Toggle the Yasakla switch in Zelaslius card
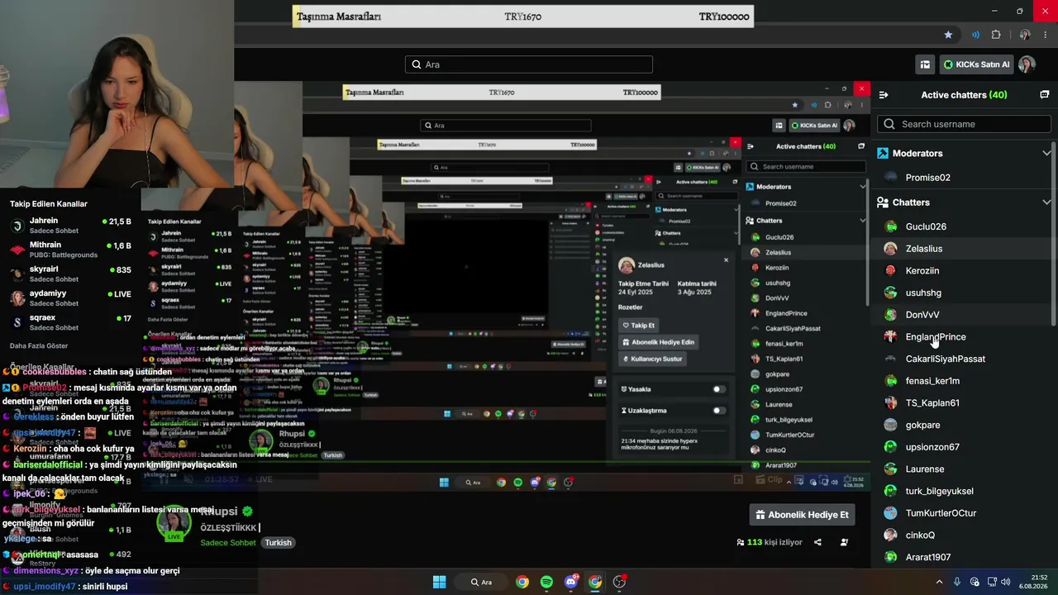The image size is (1058, 595). click(x=719, y=389)
